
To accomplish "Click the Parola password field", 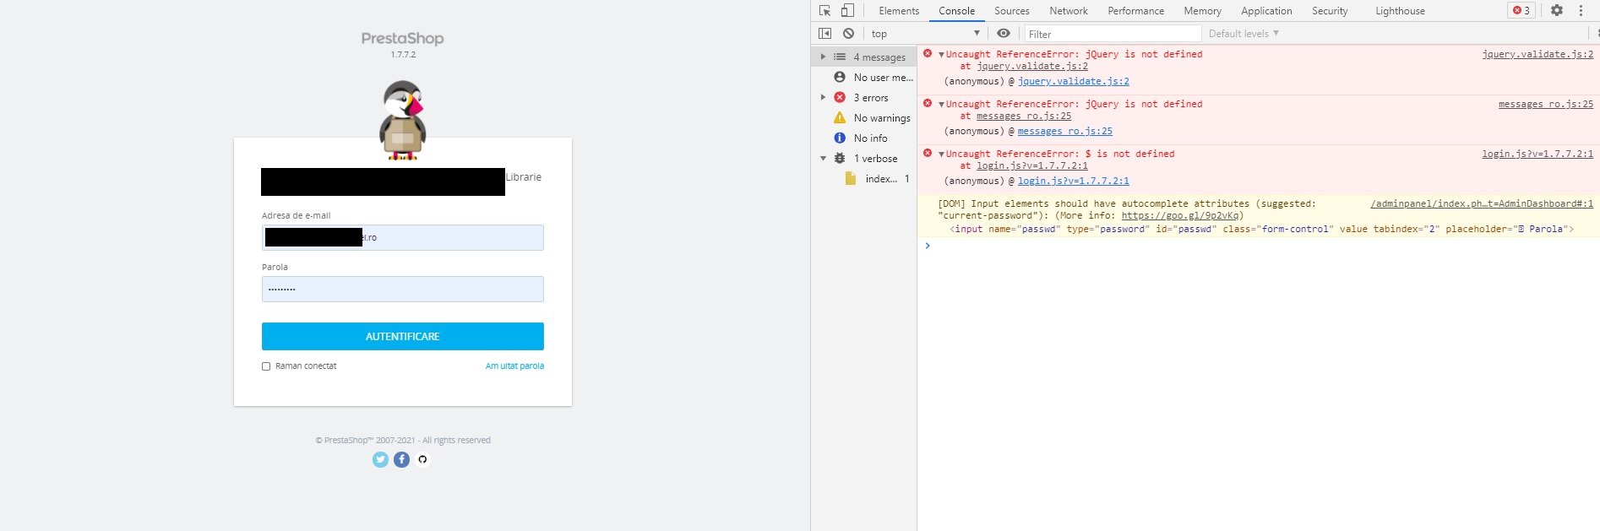I will [403, 289].
